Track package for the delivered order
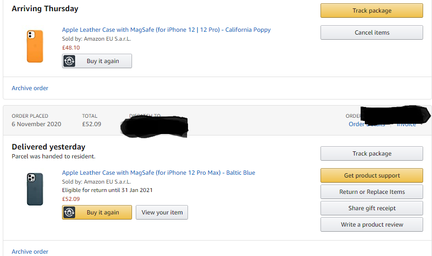This screenshot has height=256, width=432. pyautogui.click(x=371, y=154)
